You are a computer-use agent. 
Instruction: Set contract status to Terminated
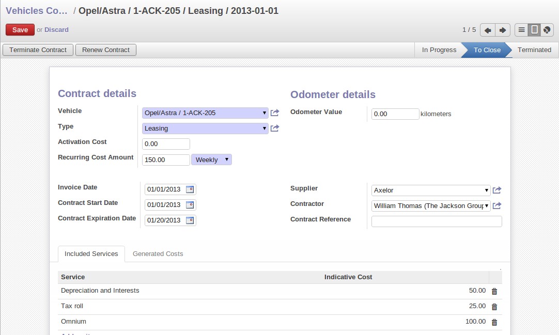click(x=534, y=50)
